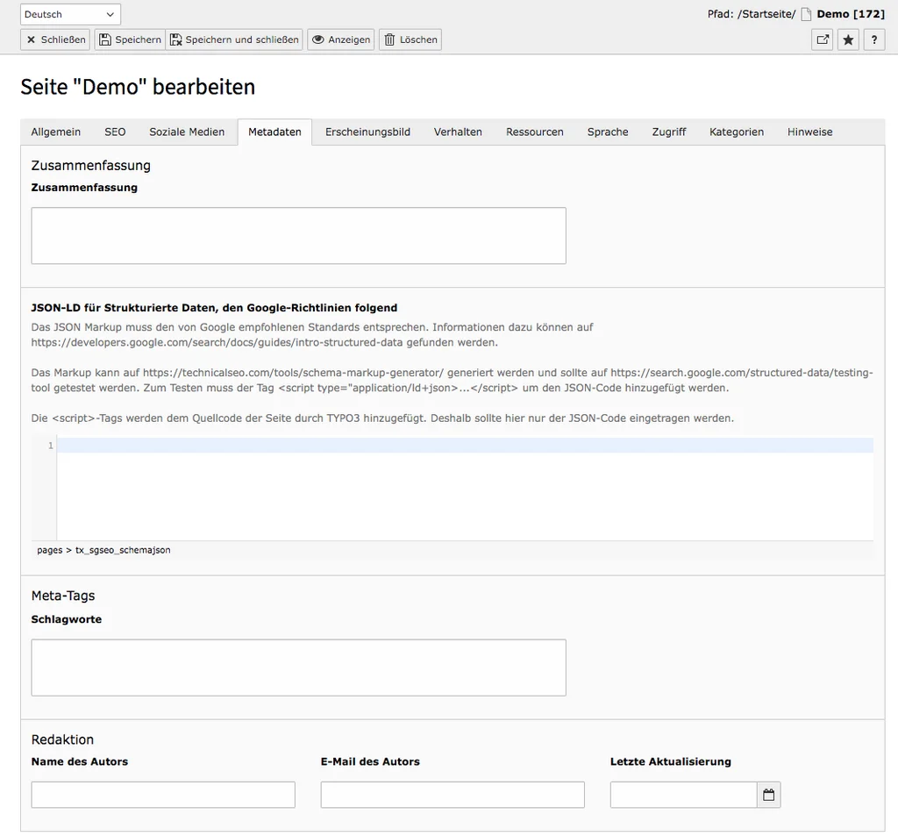Click the open-in-new-window icon
This screenshot has height=836, width=898.
pyautogui.click(x=821, y=39)
